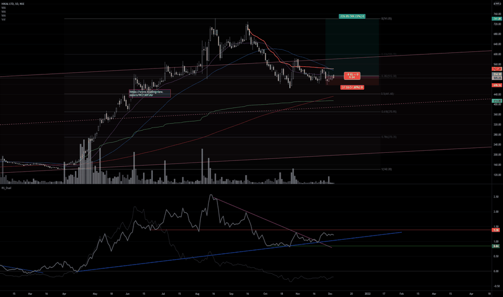
Task: Select the Vol indicator label
Action: click(4, 19)
